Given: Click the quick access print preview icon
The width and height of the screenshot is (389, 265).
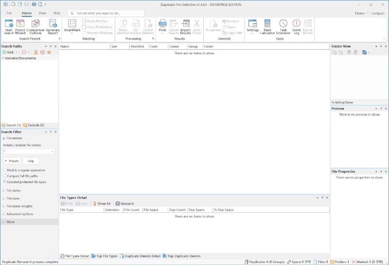Looking at the screenshot, I should [x=40, y=4].
